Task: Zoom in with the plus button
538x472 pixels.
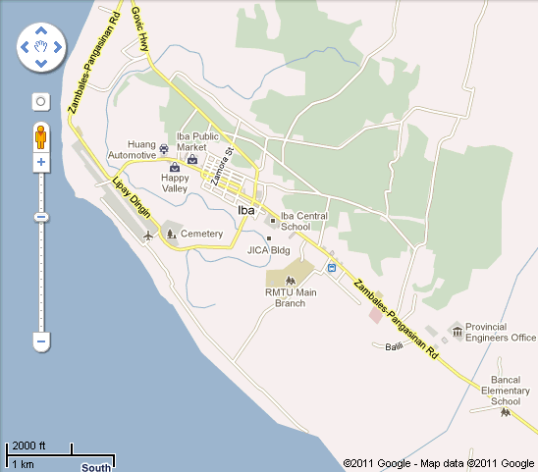Action: [41, 162]
